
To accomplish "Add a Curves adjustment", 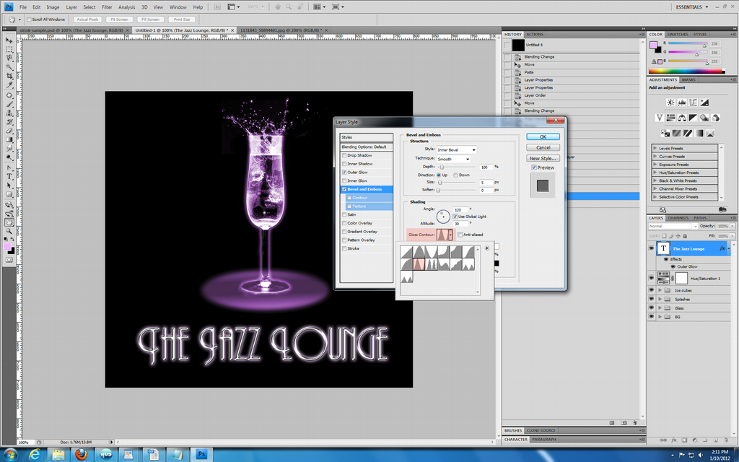I will click(x=694, y=103).
